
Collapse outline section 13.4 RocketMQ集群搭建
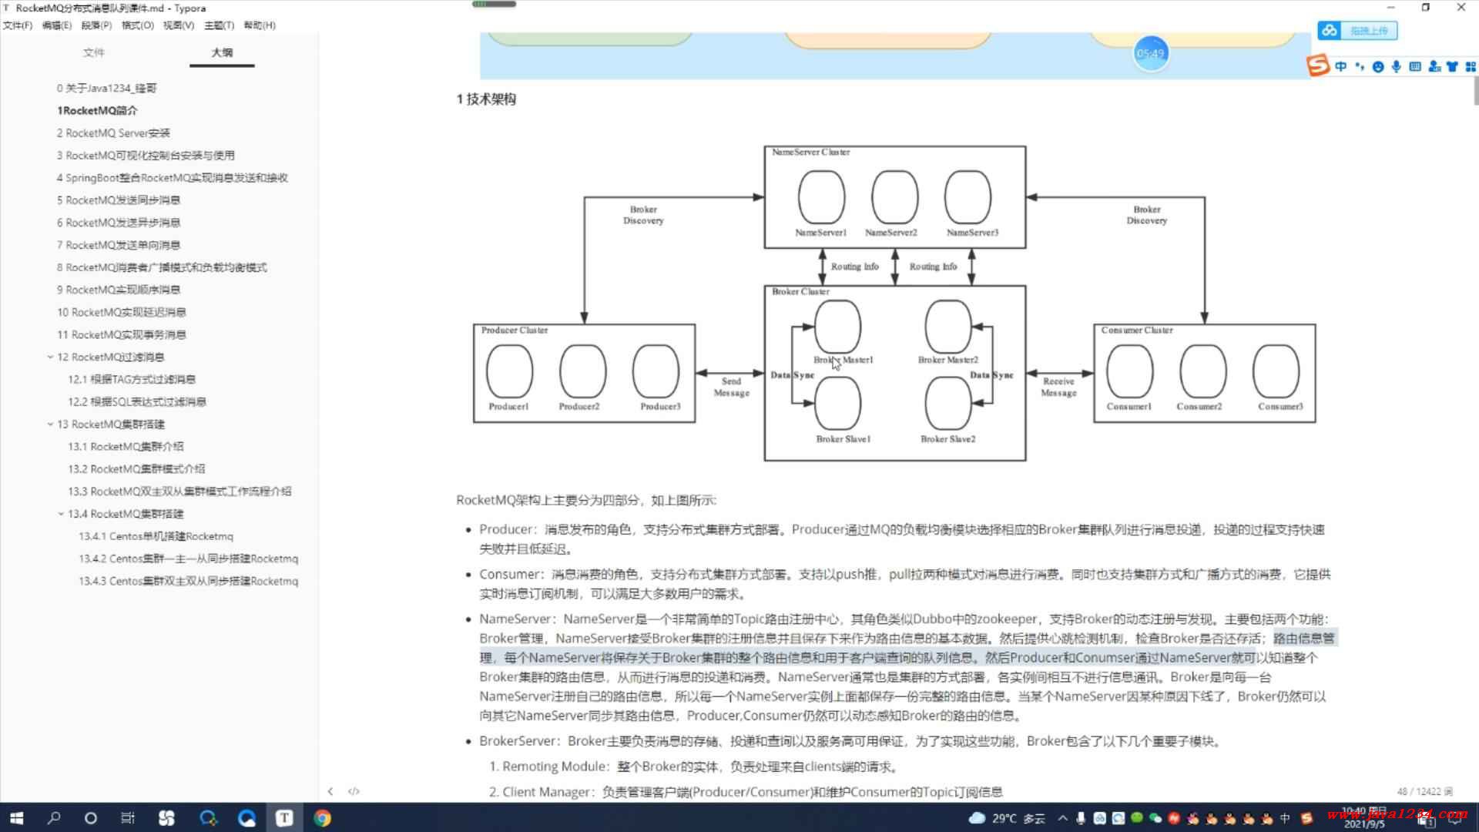click(61, 514)
